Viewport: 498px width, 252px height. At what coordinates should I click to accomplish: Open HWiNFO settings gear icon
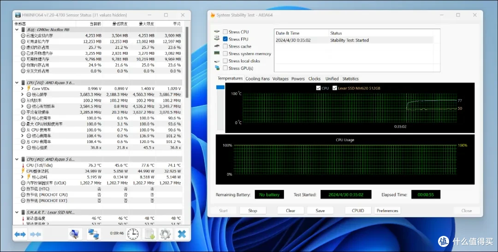click(x=166, y=234)
